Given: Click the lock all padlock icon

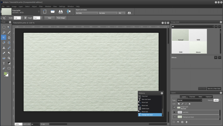Looking at the screenshot, I should (190, 104).
